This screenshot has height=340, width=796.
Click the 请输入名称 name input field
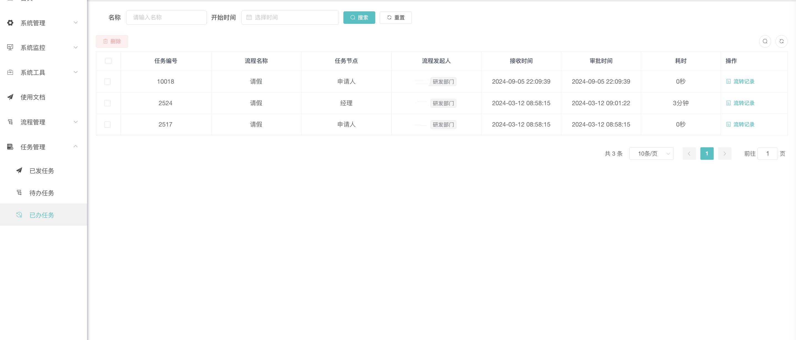(x=166, y=18)
